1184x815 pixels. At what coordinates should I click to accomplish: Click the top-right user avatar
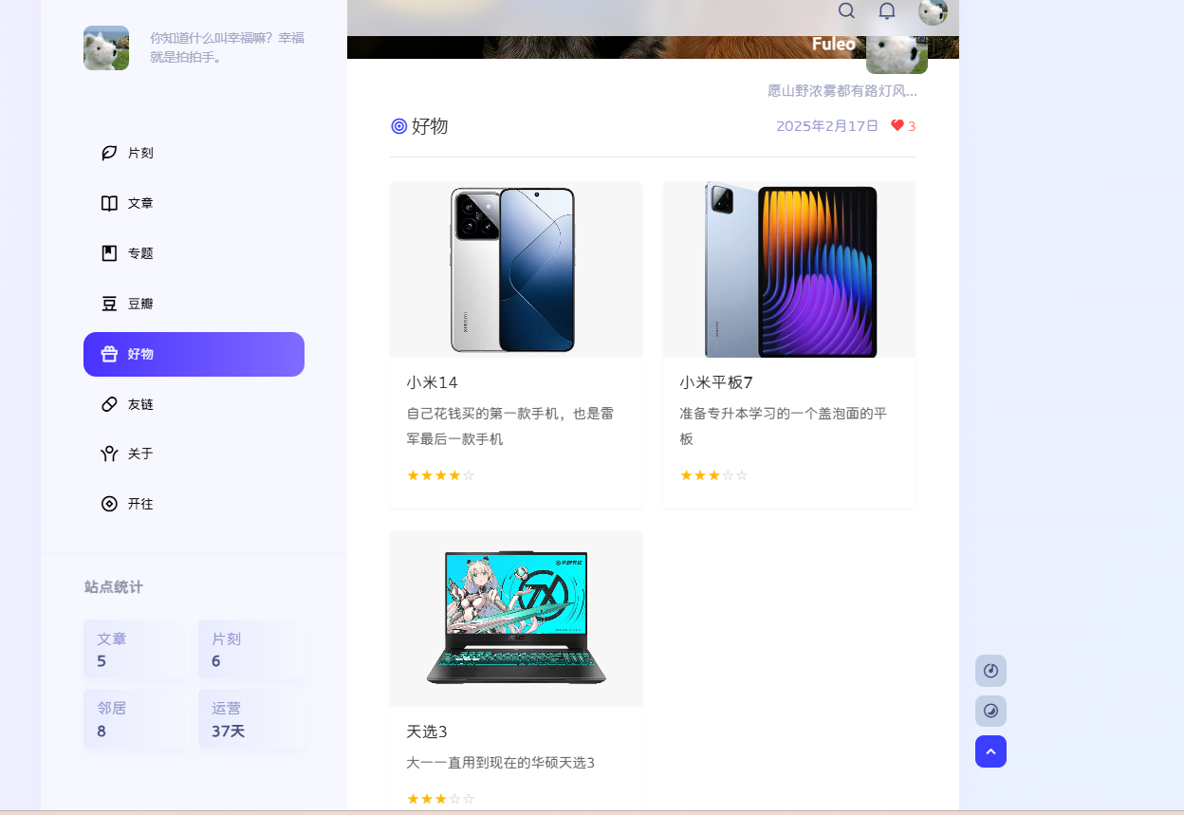pyautogui.click(x=933, y=11)
